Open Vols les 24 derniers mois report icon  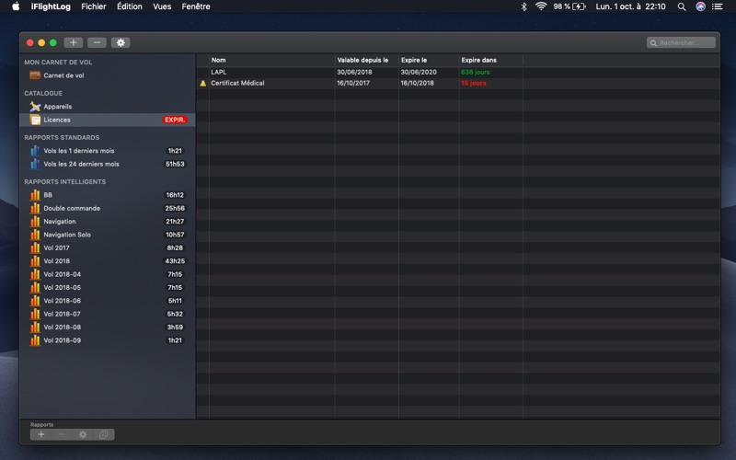click(x=35, y=164)
